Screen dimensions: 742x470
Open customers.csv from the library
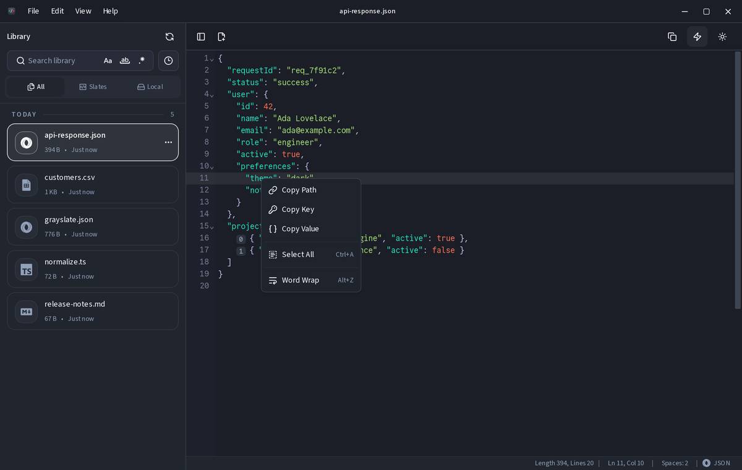click(93, 184)
